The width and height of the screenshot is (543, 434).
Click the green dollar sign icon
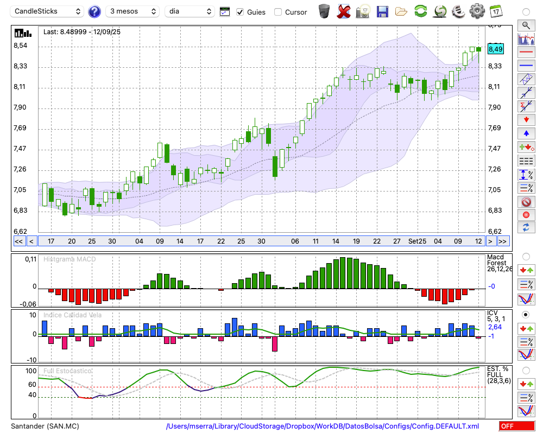click(x=440, y=11)
